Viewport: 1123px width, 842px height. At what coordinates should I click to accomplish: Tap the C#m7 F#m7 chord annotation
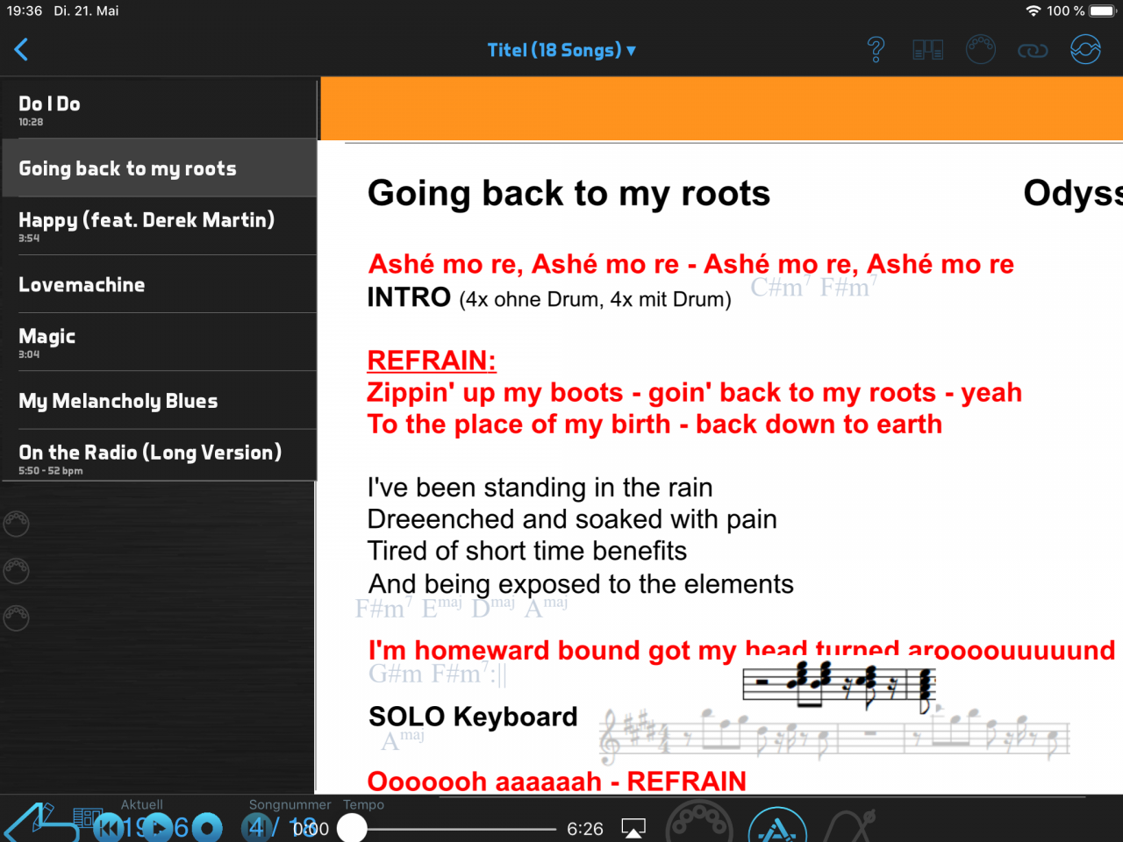814,287
